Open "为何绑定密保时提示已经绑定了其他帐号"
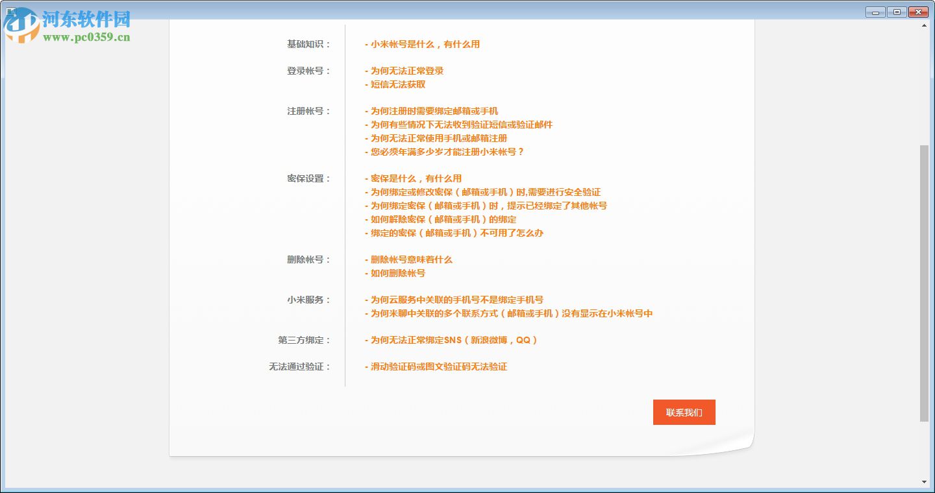This screenshot has width=935, height=493. (487, 206)
